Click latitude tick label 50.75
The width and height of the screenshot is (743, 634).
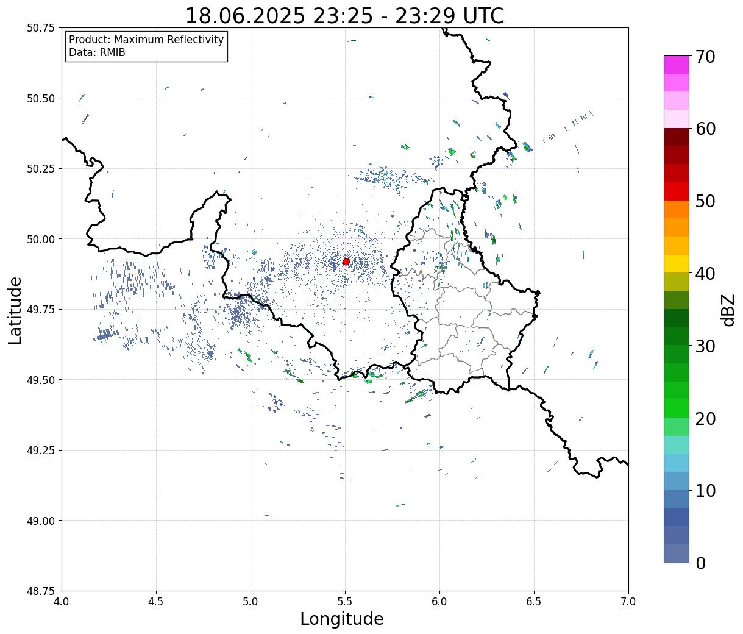pos(40,28)
